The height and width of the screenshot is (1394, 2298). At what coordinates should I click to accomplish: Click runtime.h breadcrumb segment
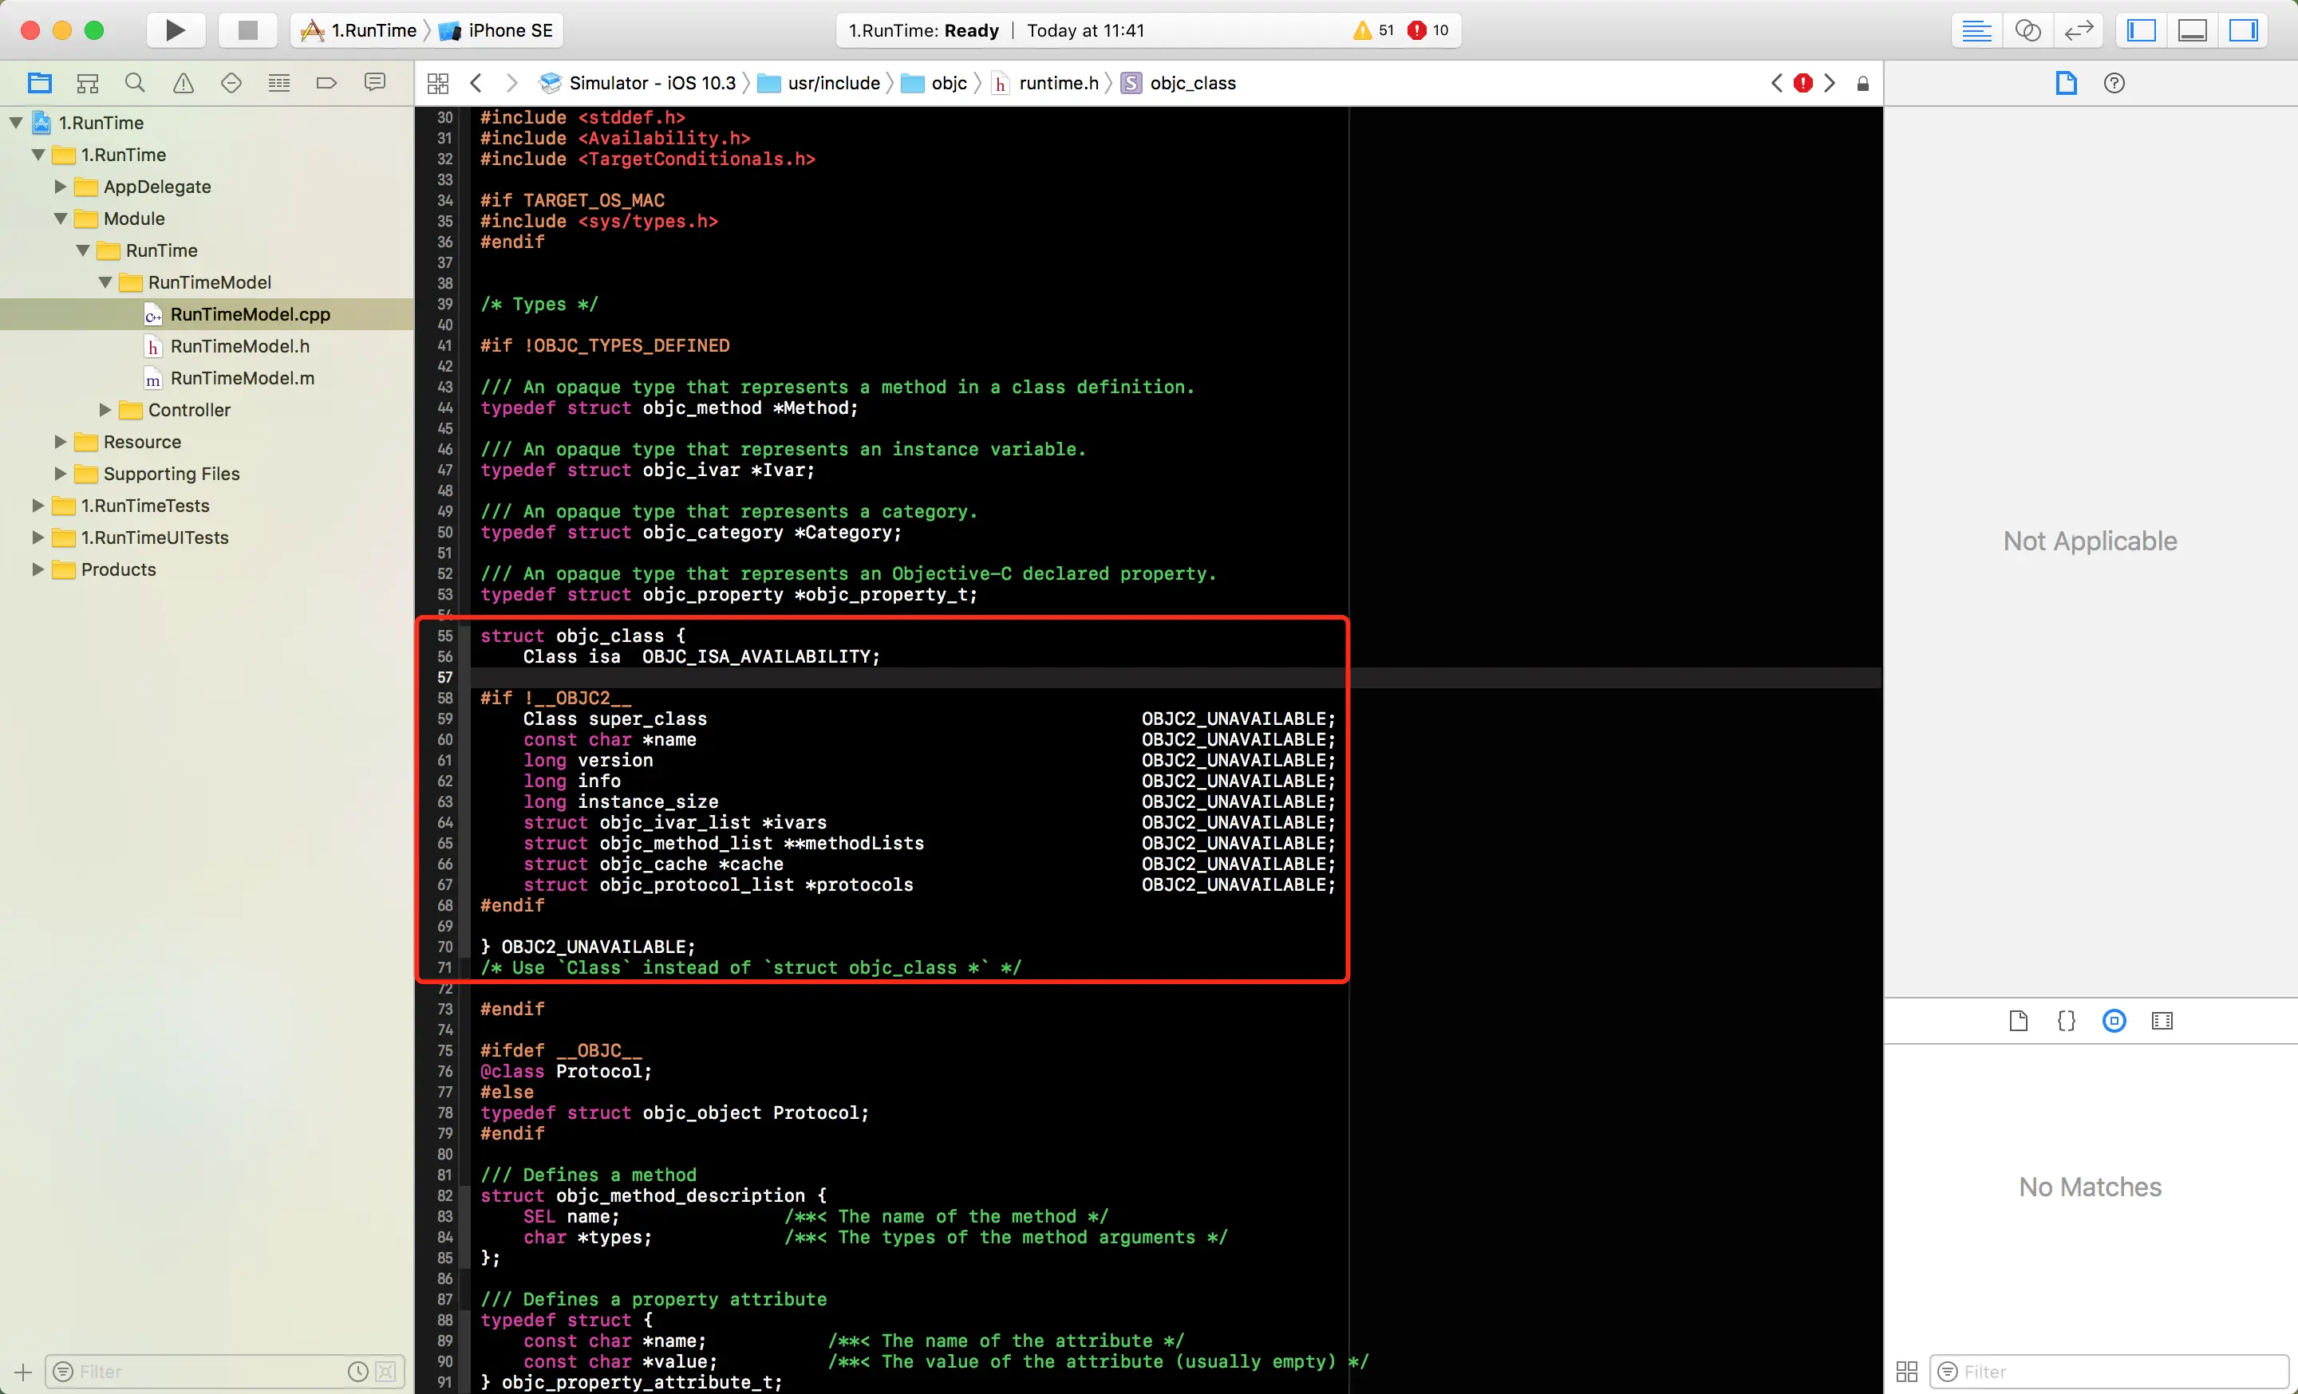click(x=1045, y=83)
